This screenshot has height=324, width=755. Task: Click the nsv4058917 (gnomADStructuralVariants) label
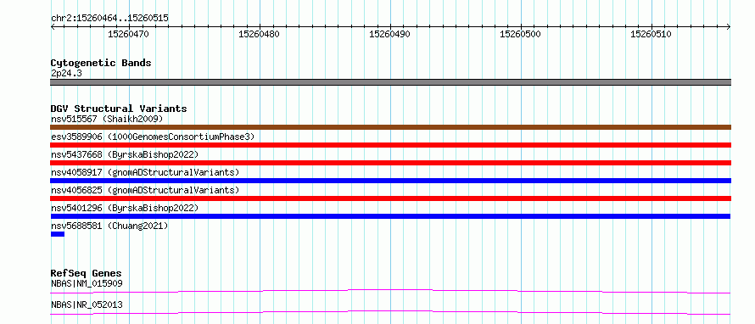pyautogui.click(x=145, y=172)
